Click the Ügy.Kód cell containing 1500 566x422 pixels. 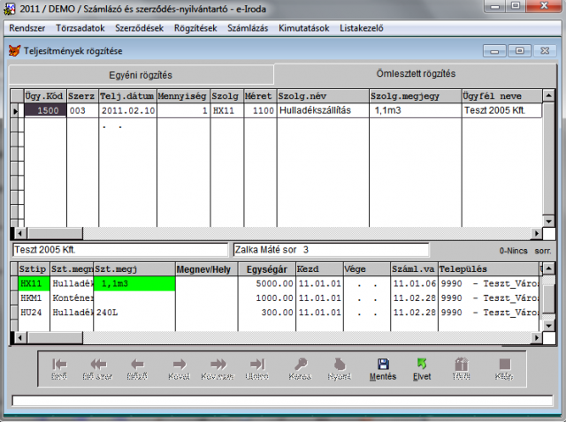[x=44, y=110]
